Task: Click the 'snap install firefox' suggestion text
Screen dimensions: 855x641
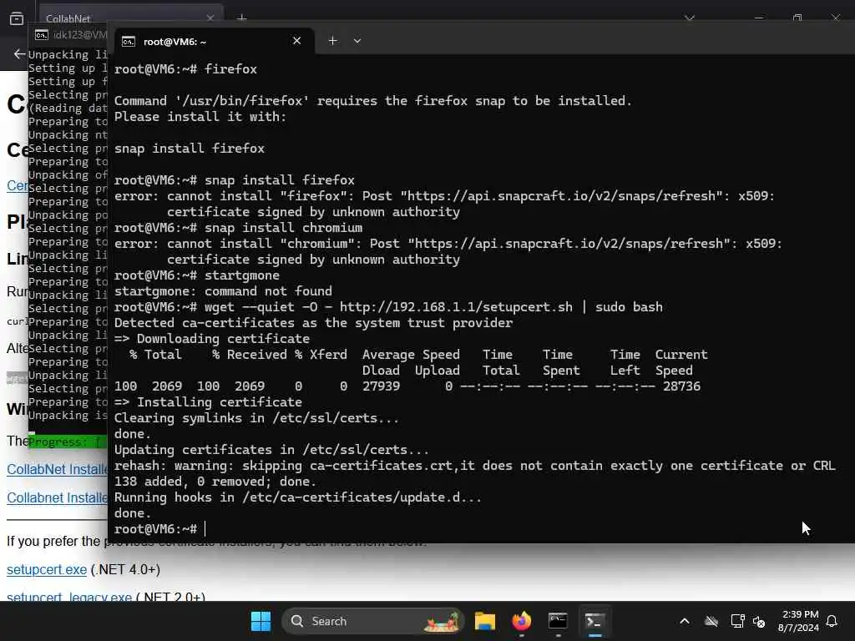Action: [x=190, y=149]
